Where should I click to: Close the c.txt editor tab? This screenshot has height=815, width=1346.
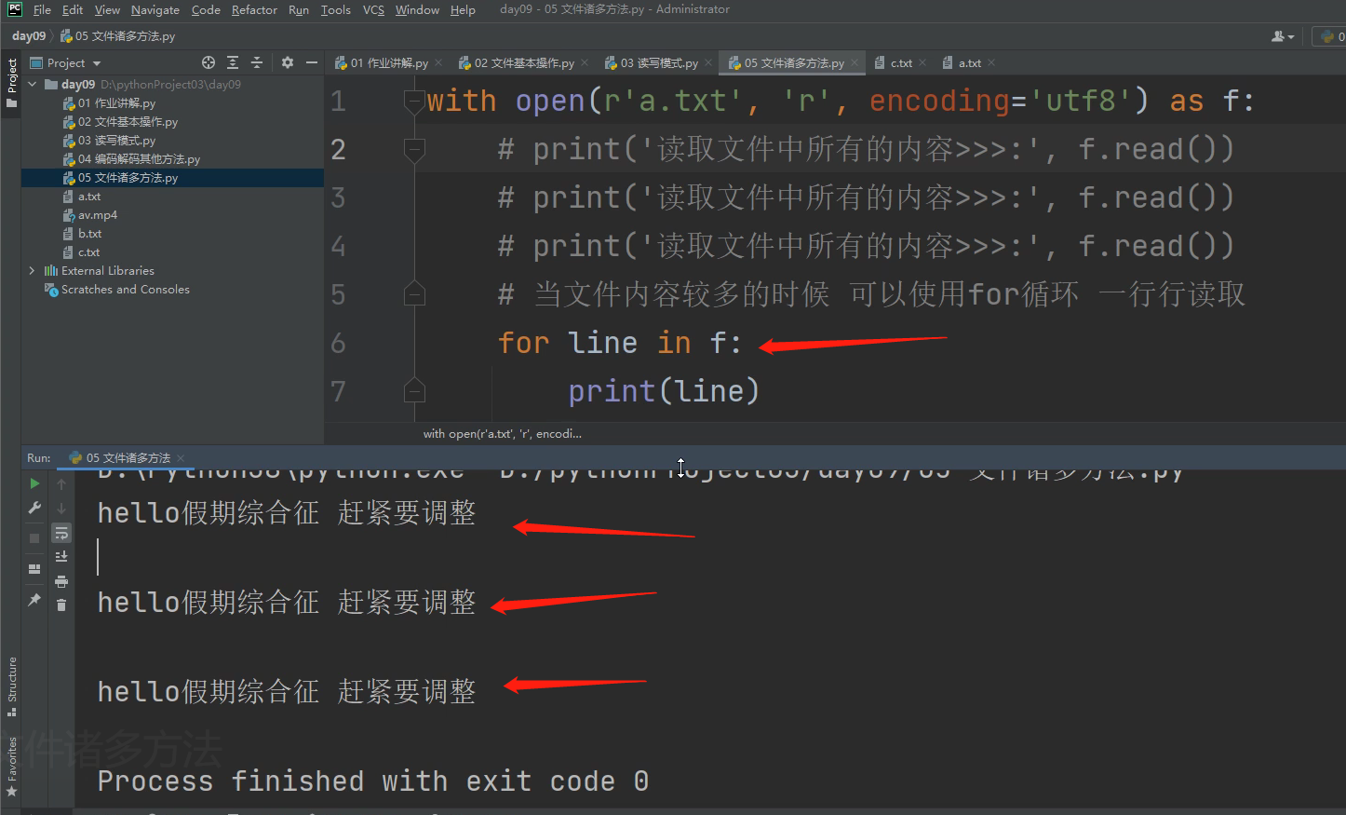coord(922,62)
